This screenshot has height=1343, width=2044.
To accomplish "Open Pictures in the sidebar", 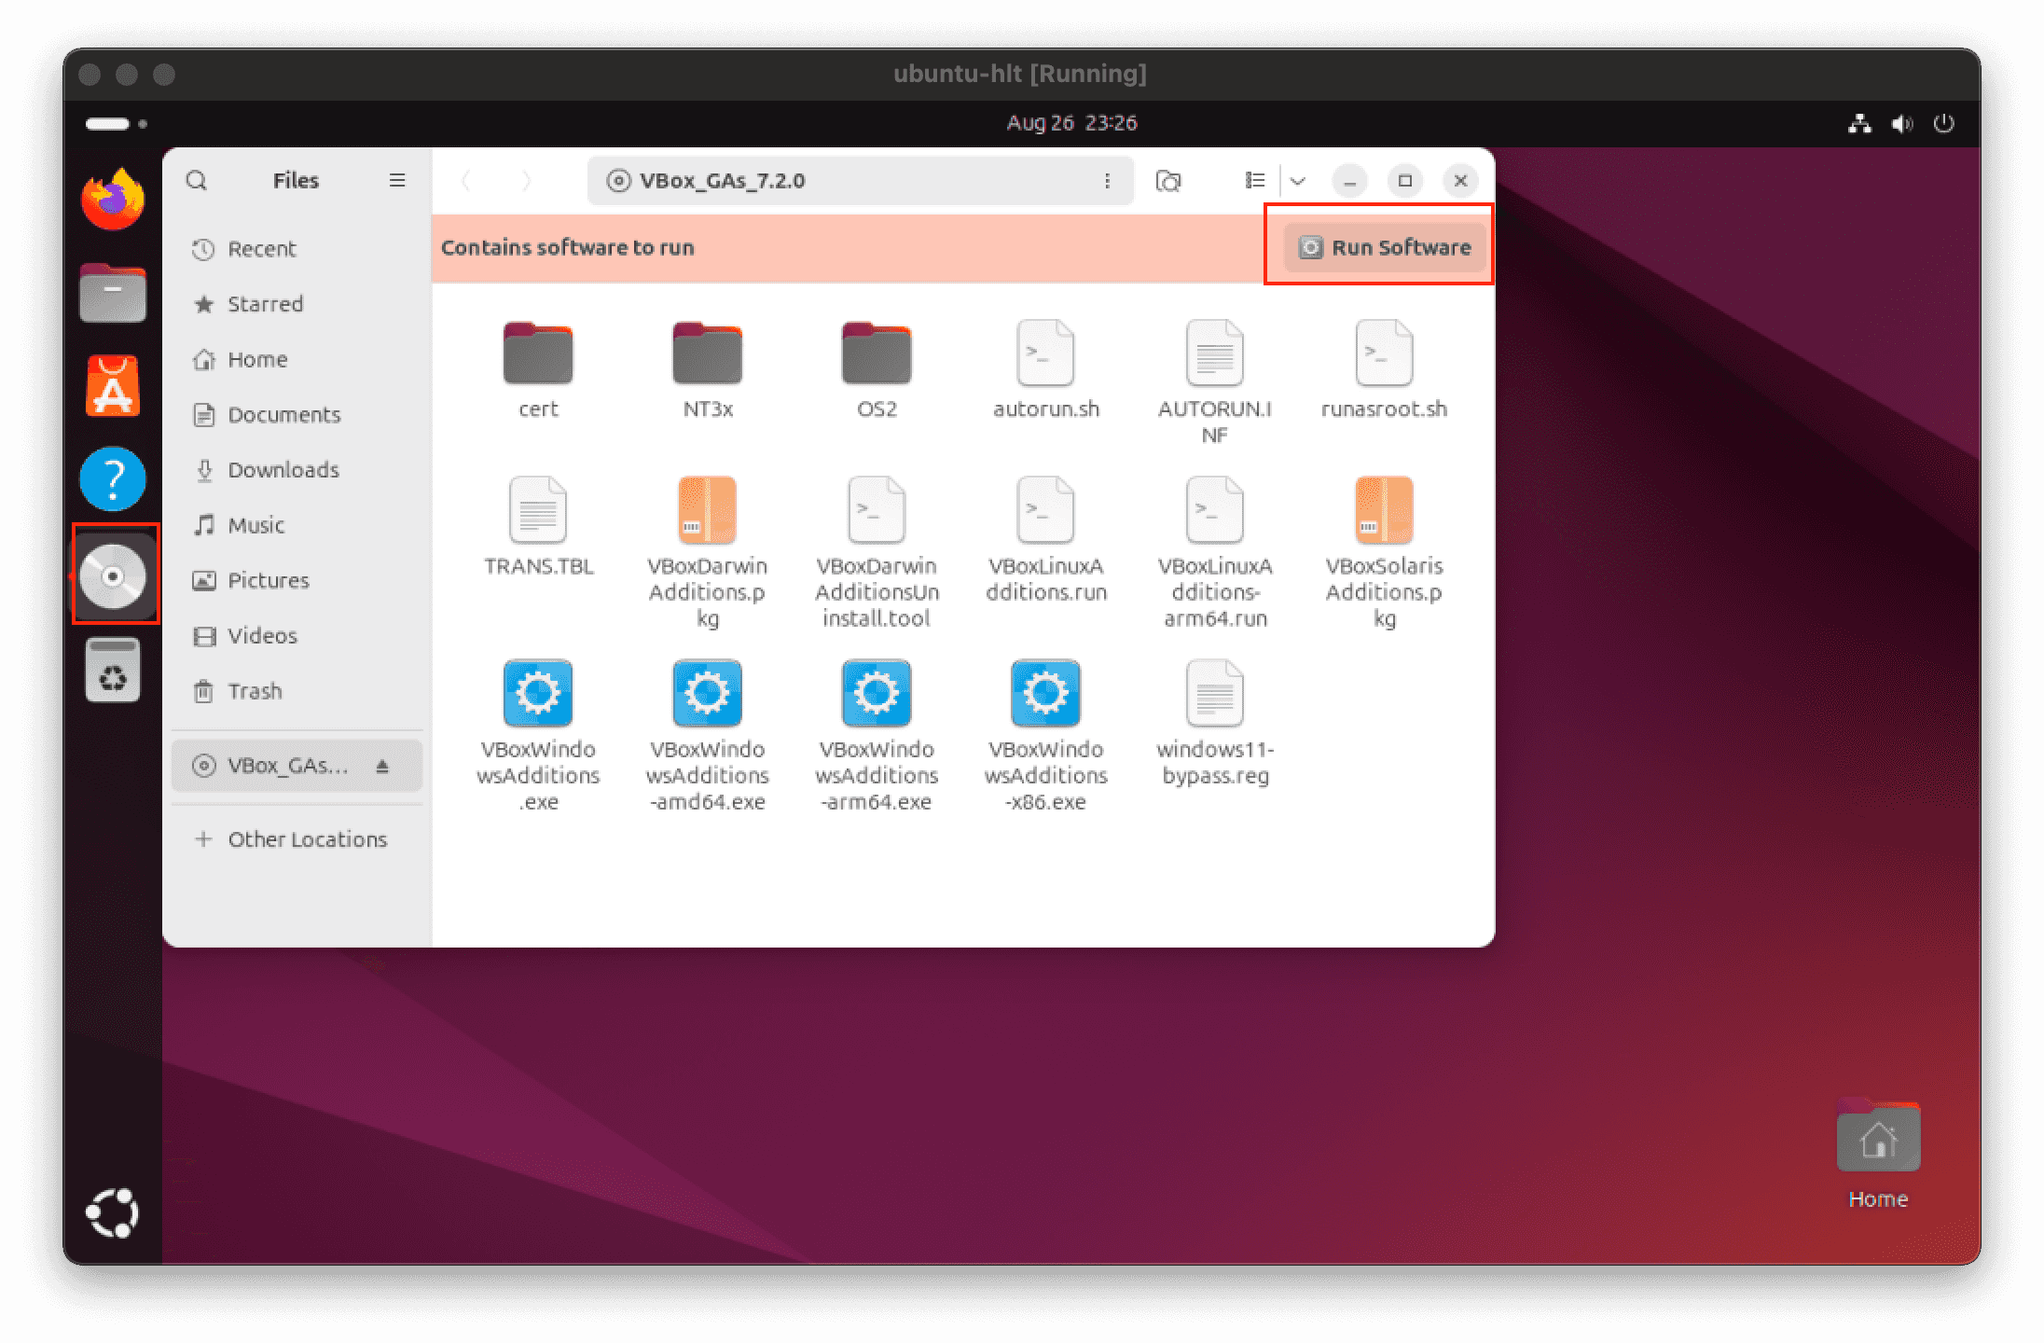I will 297,580.
